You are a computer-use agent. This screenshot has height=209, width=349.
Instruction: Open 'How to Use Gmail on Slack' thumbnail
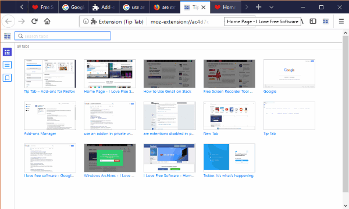coord(170,74)
